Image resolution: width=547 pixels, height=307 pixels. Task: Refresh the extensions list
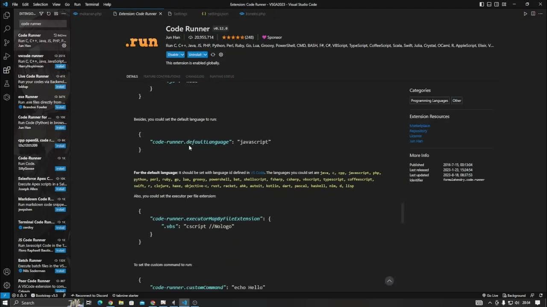[x=48, y=14]
